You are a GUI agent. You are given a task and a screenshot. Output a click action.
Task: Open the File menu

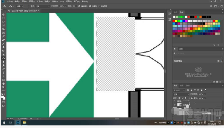point(10,1)
